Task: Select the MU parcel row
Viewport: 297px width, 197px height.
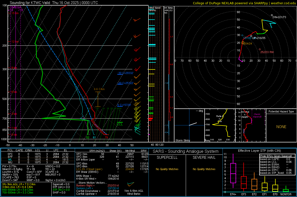Action: click(x=38, y=162)
